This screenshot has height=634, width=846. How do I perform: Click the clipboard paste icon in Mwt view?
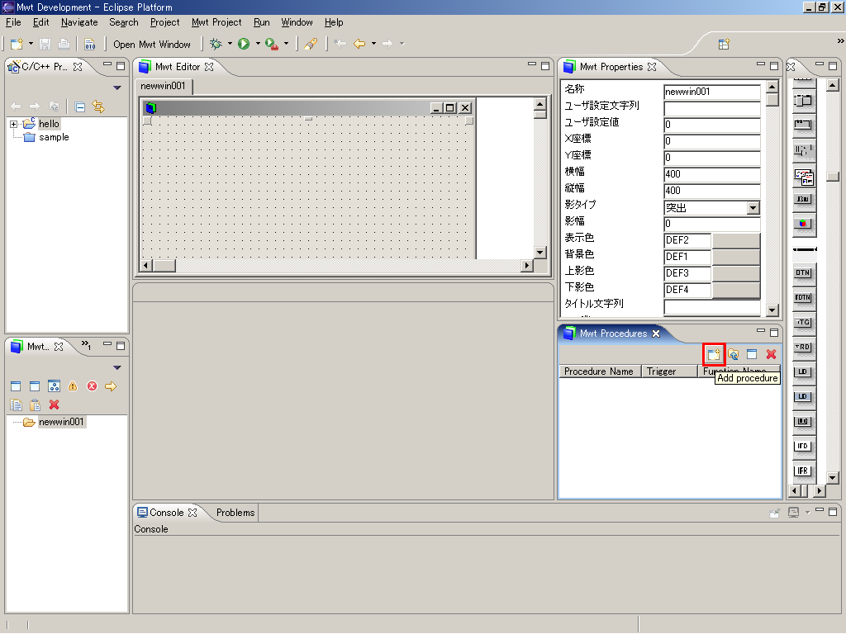[35, 405]
